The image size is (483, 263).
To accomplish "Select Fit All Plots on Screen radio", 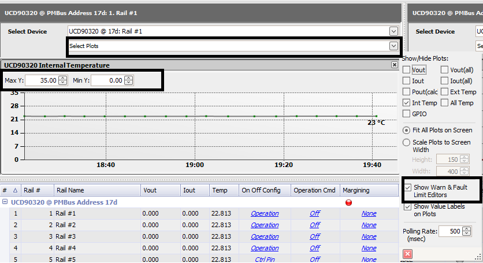I will (406, 130).
